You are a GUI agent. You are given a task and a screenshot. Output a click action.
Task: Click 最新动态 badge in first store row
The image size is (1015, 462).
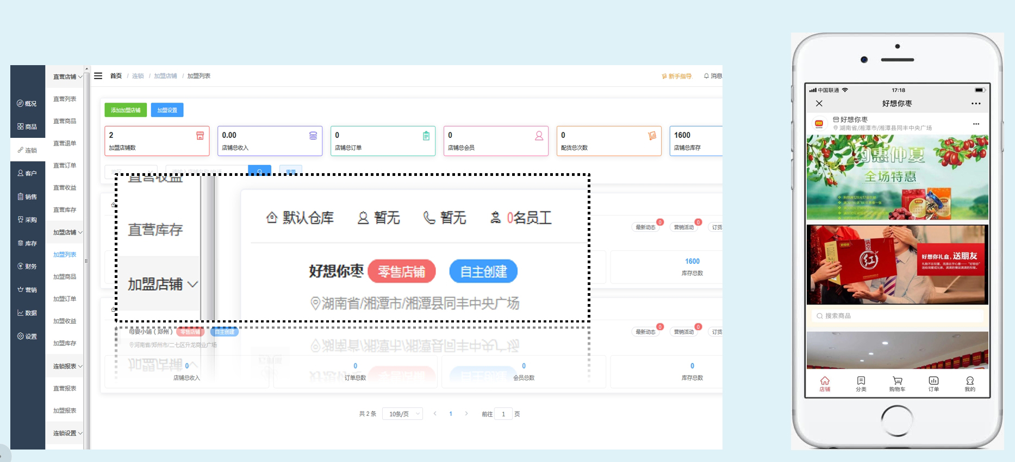645,227
